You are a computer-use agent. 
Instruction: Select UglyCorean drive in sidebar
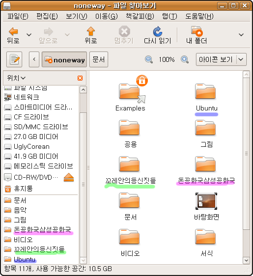[x=40, y=146]
